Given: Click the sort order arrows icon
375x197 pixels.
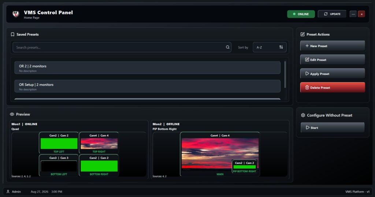Looking at the screenshot, I should (x=281, y=47).
